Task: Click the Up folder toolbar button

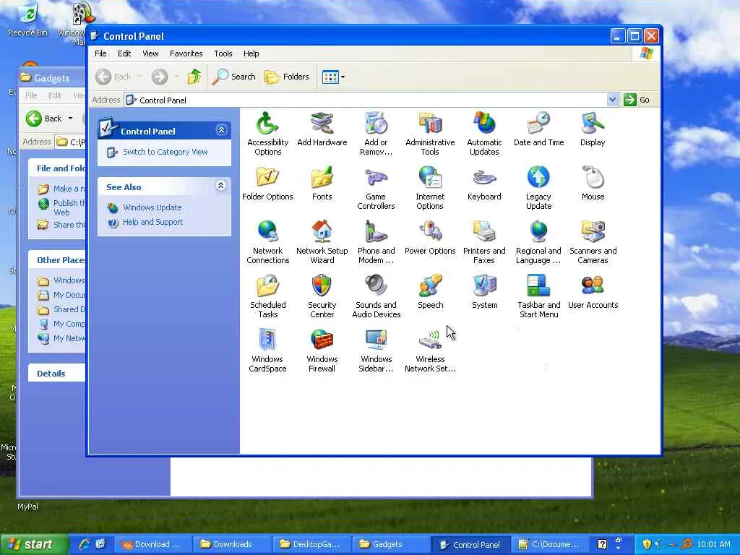Action: click(x=194, y=77)
